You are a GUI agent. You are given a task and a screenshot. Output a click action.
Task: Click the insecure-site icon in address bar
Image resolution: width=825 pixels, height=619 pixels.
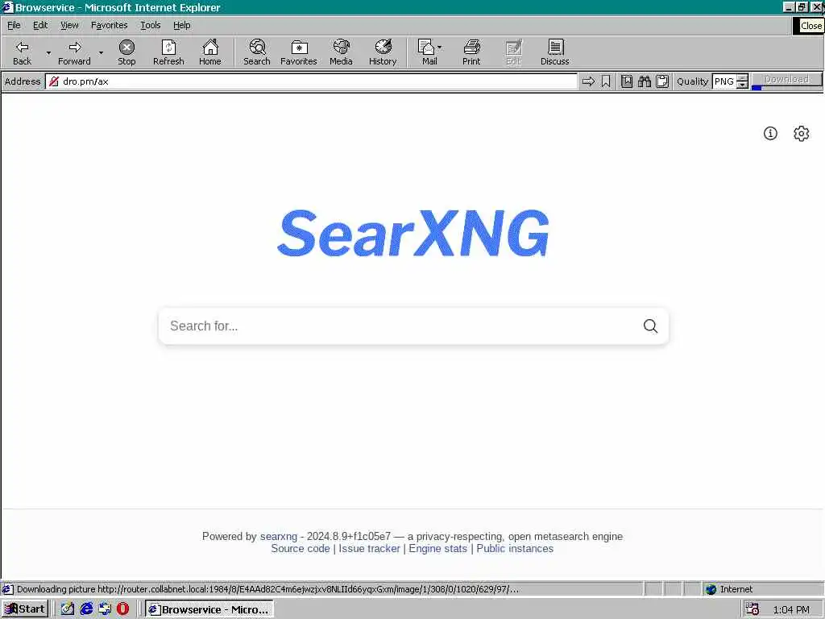pos(54,81)
